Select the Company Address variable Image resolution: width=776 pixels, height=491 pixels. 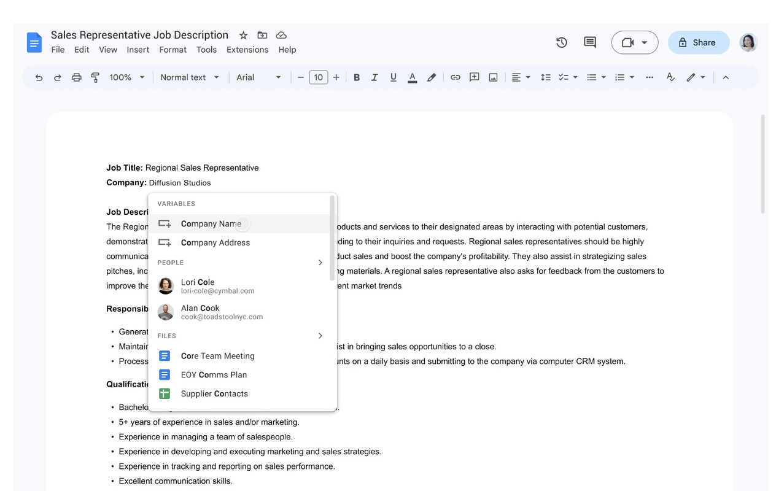(239, 242)
